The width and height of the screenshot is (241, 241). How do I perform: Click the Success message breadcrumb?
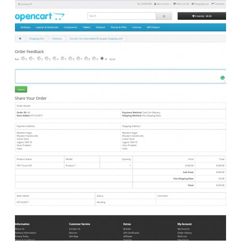click(x=96, y=39)
